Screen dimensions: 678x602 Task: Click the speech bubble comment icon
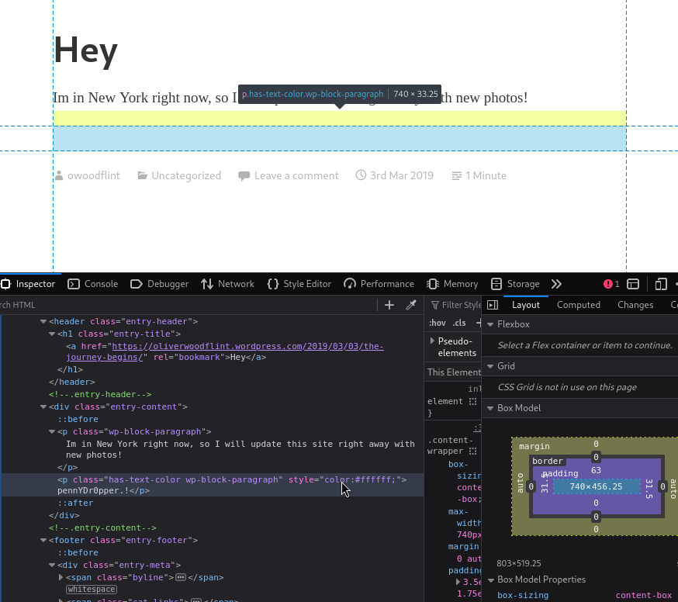(x=244, y=175)
